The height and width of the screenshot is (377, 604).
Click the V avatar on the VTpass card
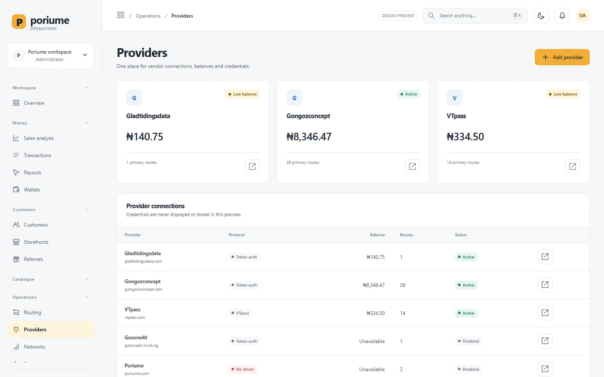[455, 98]
